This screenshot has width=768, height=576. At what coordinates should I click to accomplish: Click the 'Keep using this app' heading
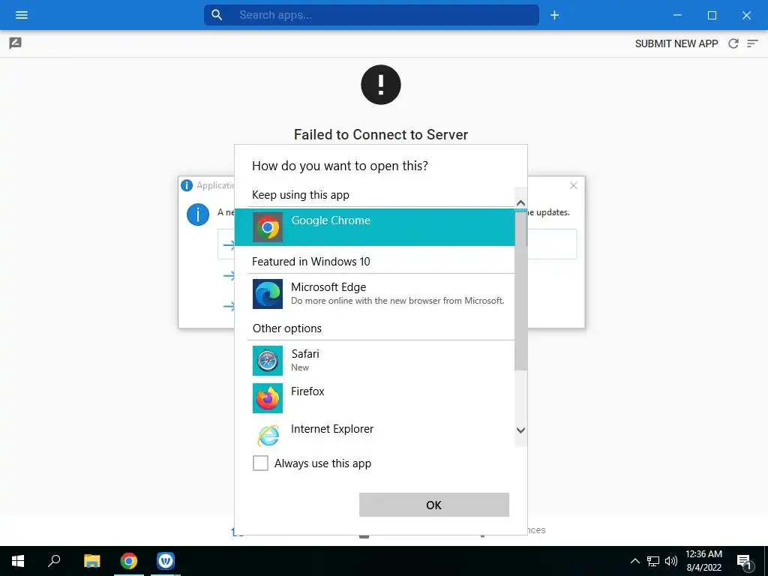(x=301, y=195)
